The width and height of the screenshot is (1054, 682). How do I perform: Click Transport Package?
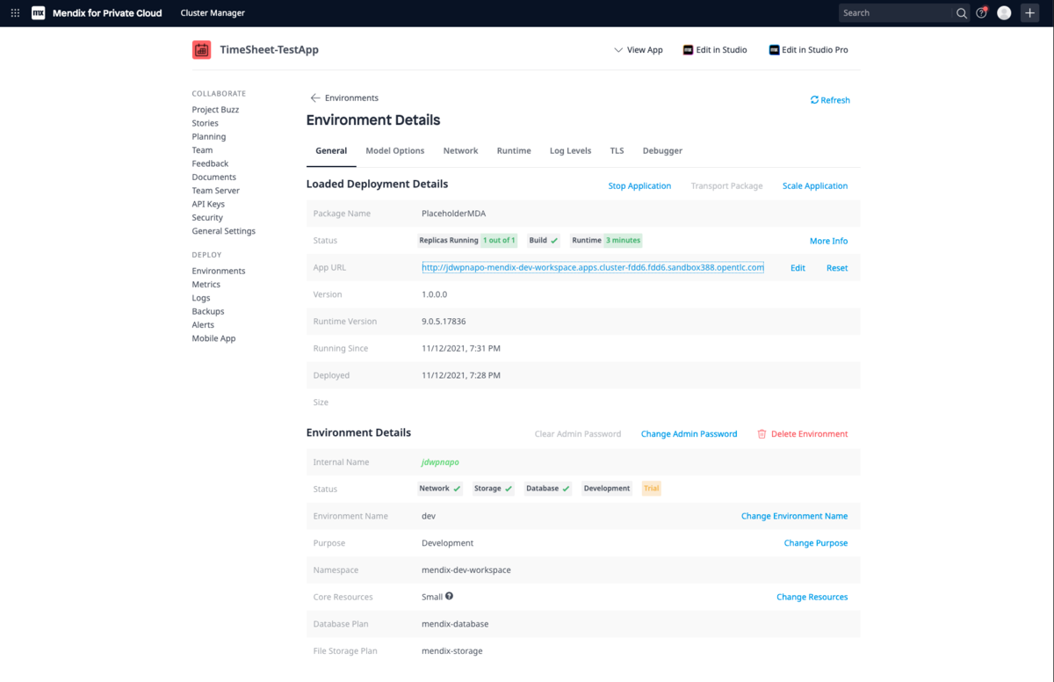[727, 186]
